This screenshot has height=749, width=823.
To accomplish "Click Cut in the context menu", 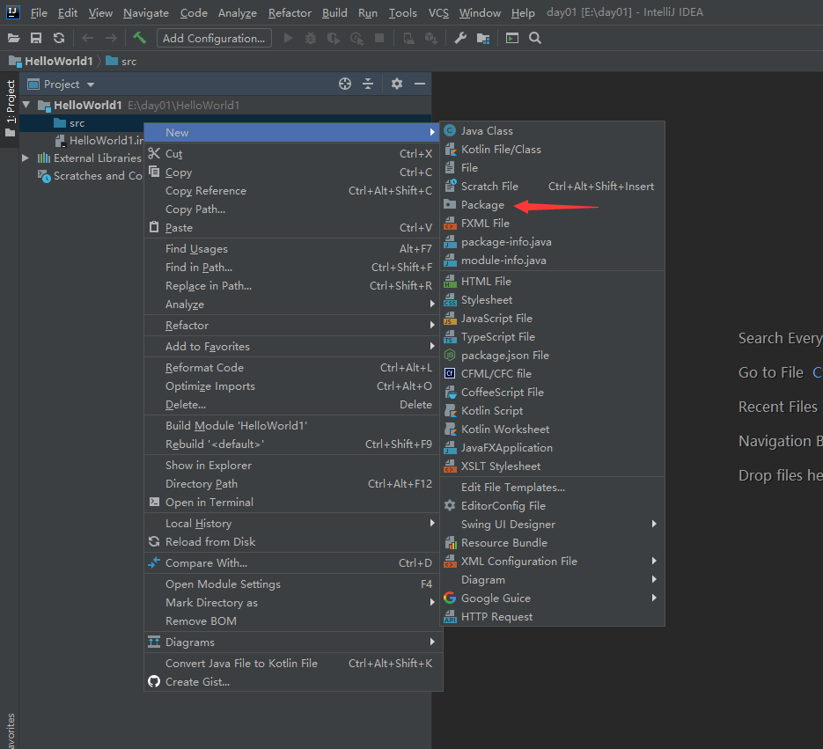I will (292, 154).
